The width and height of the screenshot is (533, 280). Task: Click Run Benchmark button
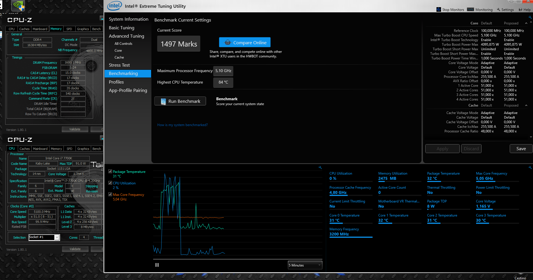[x=180, y=101]
